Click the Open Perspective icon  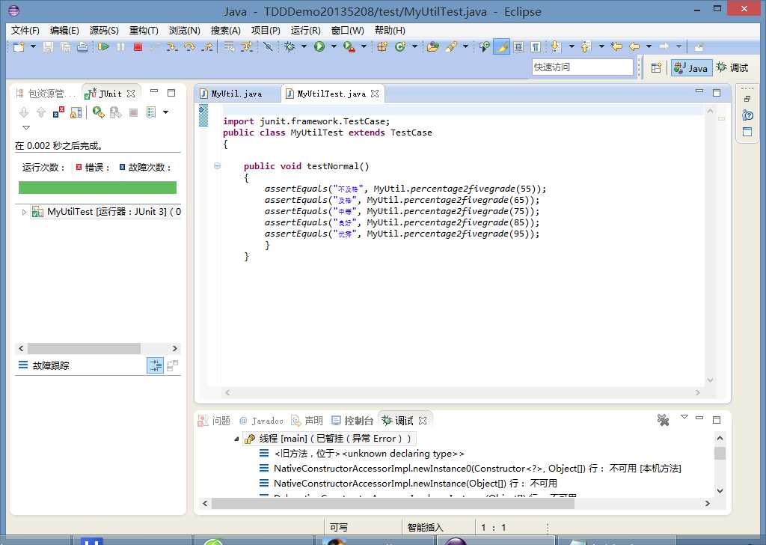point(656,68)
